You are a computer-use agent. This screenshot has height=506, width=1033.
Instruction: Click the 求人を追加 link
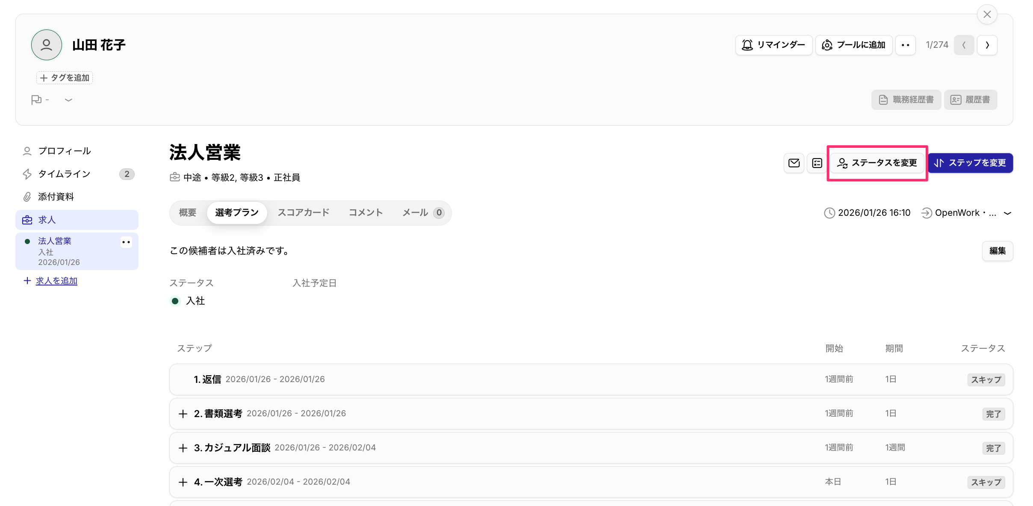coord(56,281)
